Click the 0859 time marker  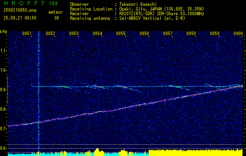(x=215, y=34)
